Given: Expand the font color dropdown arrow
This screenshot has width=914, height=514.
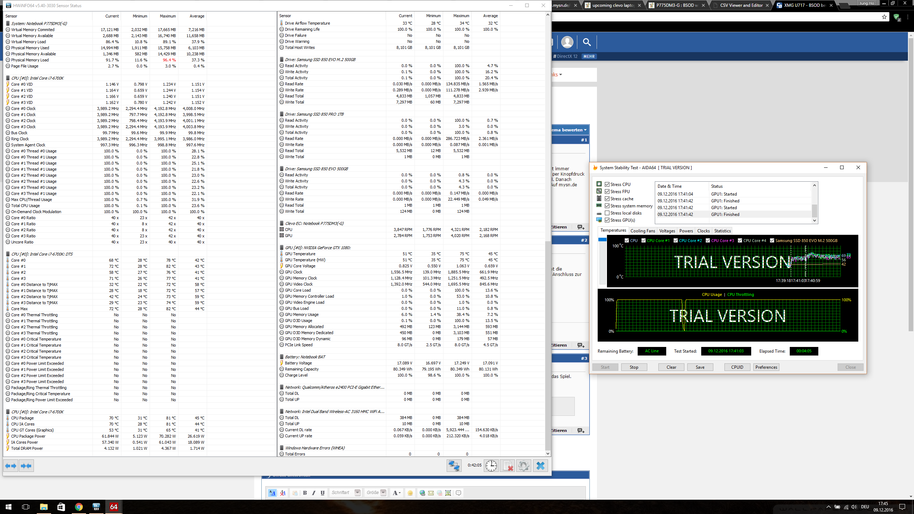Looking at the screenshot, I should pyautogui.click(x=400, y=493).
